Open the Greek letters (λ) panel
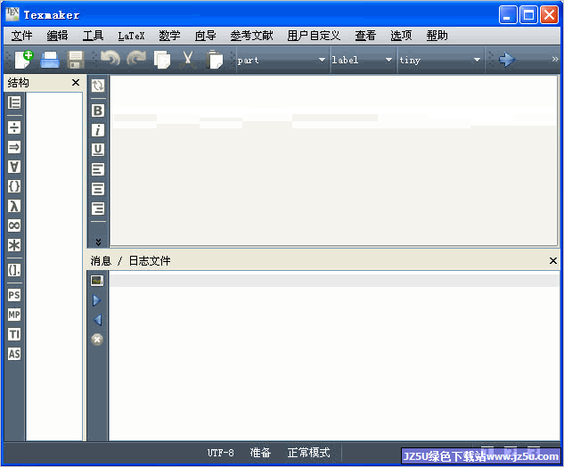This screenshot has height=467, width=564. coord(14,206)
